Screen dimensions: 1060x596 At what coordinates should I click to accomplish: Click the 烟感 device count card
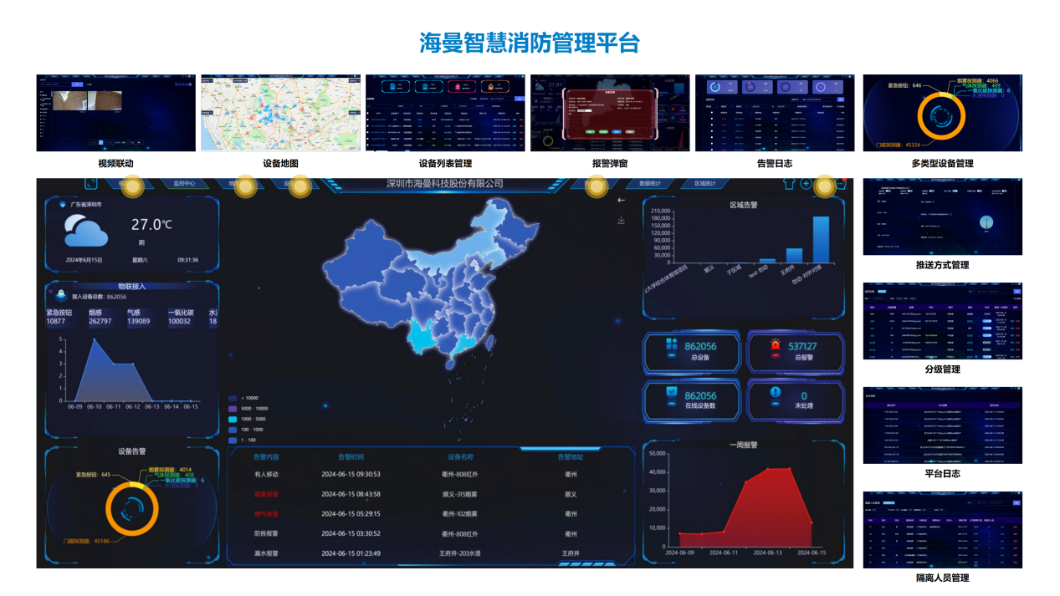100,317
